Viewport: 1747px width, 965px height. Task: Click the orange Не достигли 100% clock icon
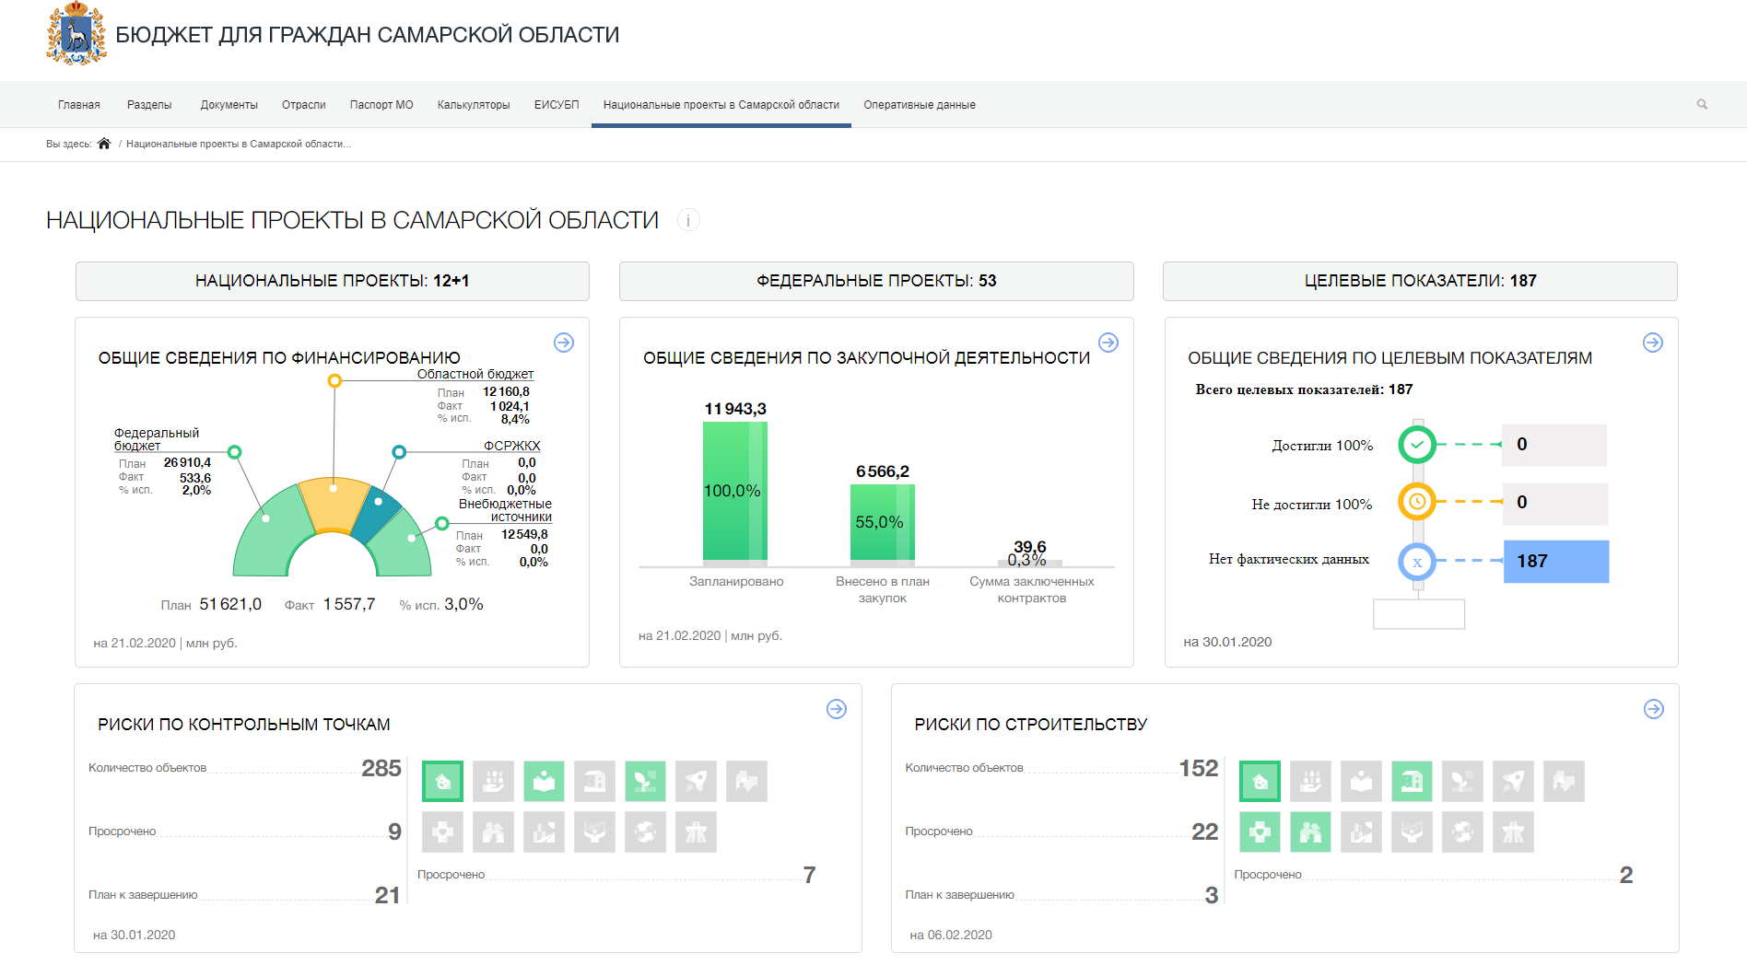(1417, 502)
